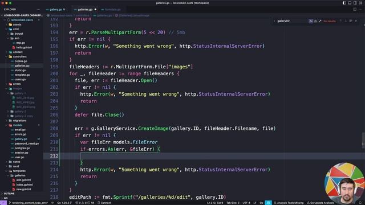
Task: Toggle Match Whole Word in find widget
Action: pos(315,21)
